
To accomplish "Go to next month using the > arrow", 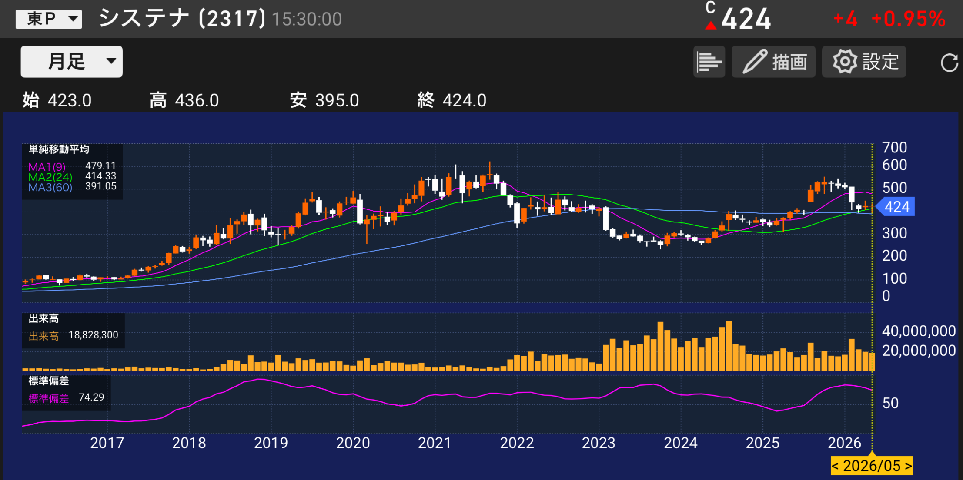I will click(x=908, y=466).
